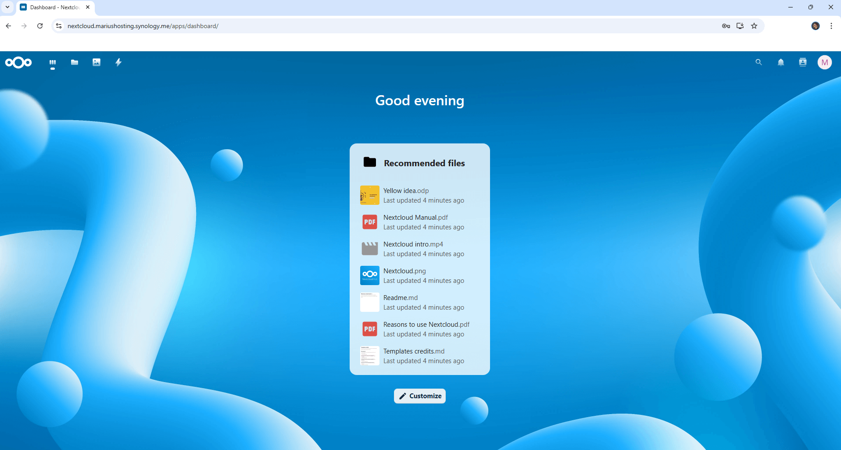841x450 pixels.
Task: Open the Contacts menu icon
Action: tap(803, 62)
